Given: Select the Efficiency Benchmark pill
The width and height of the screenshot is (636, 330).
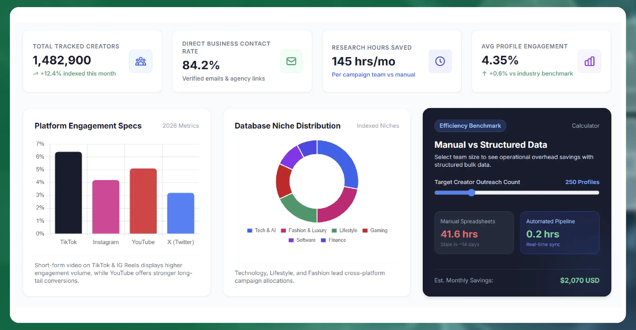Looking at the screenshot, I should tap(470, 126).
